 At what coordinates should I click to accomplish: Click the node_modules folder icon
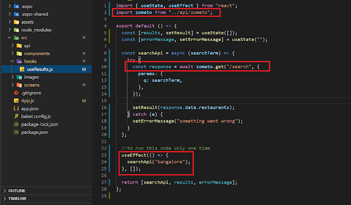[x=16, y=30]
